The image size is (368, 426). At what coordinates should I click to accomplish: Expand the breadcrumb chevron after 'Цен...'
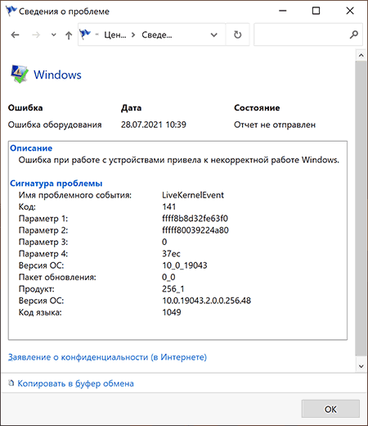[133, 35]
